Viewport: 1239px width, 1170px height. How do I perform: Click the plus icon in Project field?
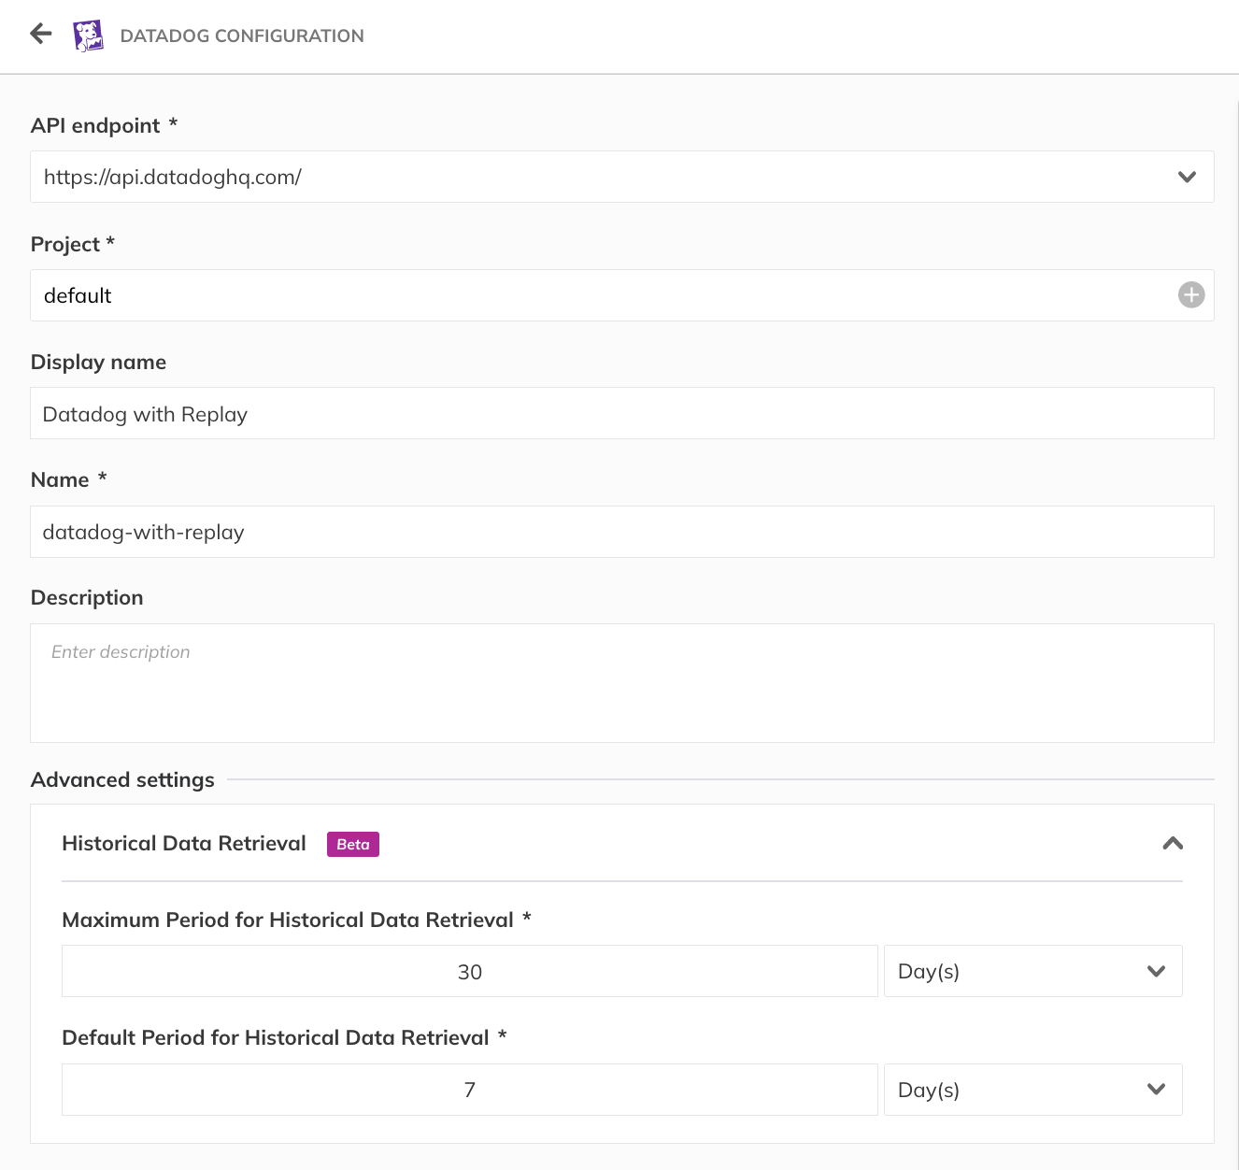point(1190,295)
